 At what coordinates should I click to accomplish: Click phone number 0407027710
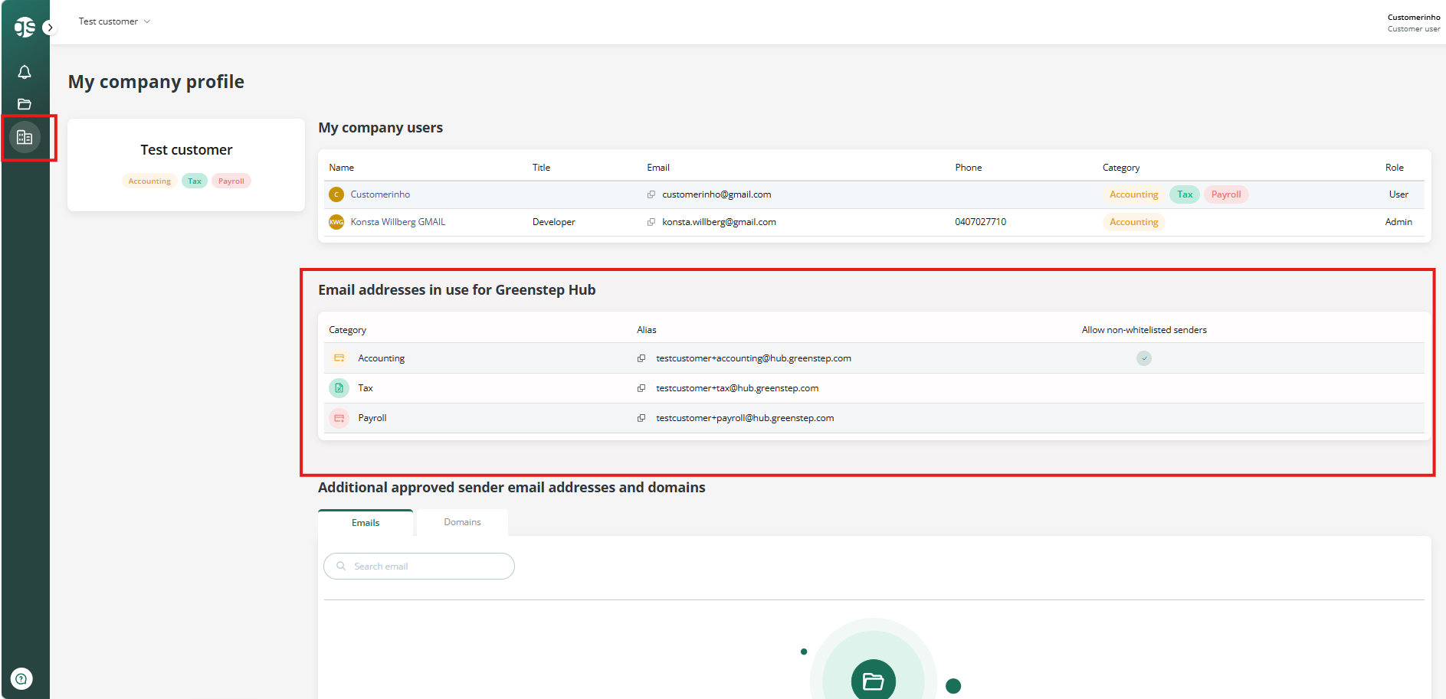click(981, 222)
